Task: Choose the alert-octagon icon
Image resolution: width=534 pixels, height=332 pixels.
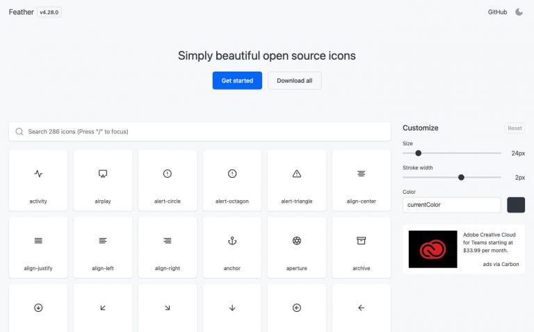Action: pyautogui.click(x=232, y=180)
